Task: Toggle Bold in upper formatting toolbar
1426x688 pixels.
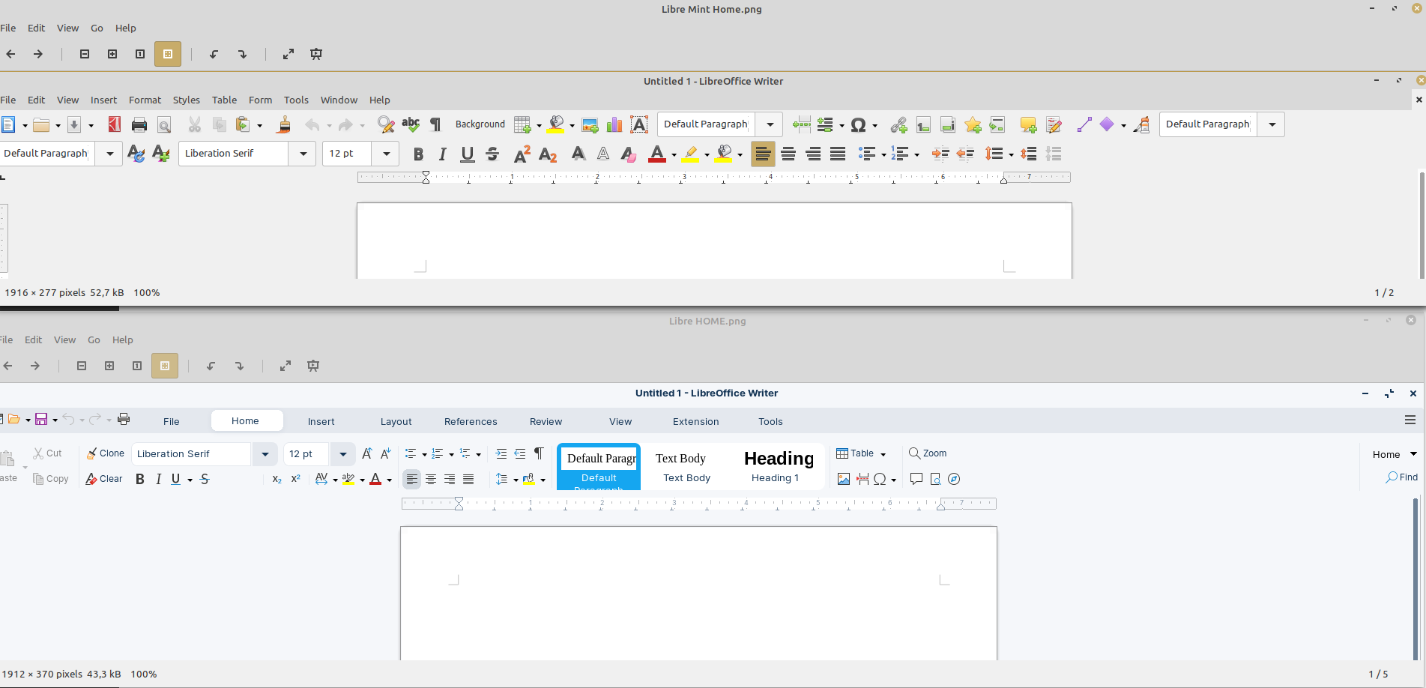Action: tap(418, 154)
